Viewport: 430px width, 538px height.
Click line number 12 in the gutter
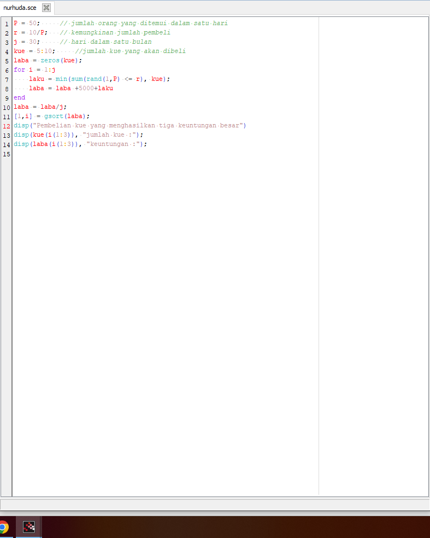7,126
